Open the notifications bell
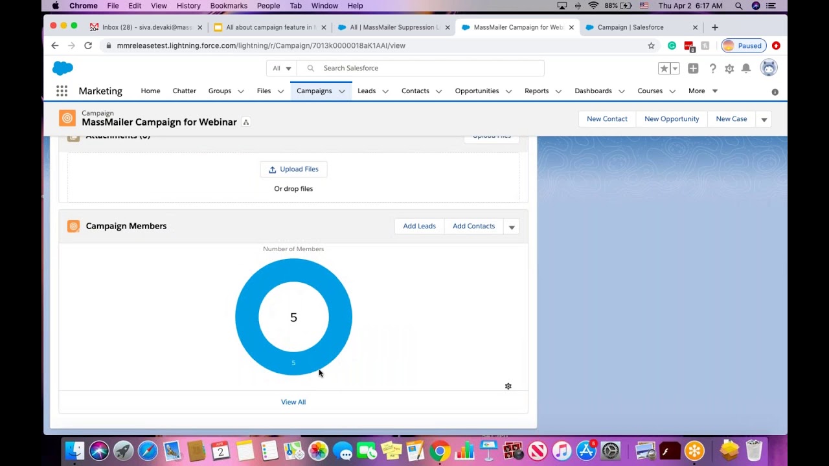Image resolution: width=829 pixels, height=466 pixels. tap(746, 68)
